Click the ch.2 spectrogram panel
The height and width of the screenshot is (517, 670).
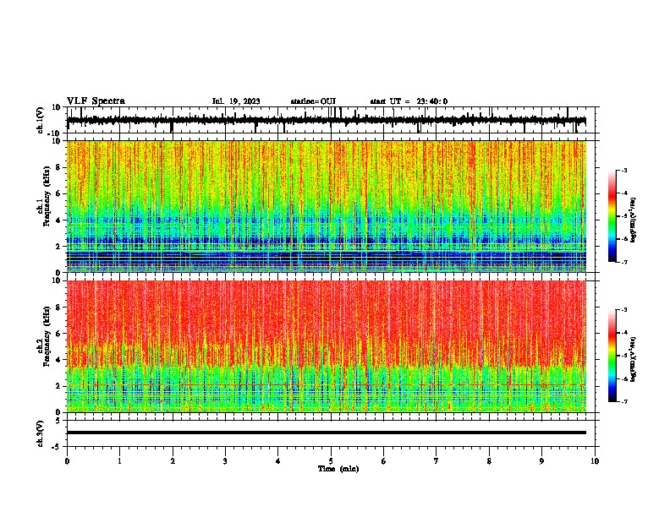tap(327, 346)
